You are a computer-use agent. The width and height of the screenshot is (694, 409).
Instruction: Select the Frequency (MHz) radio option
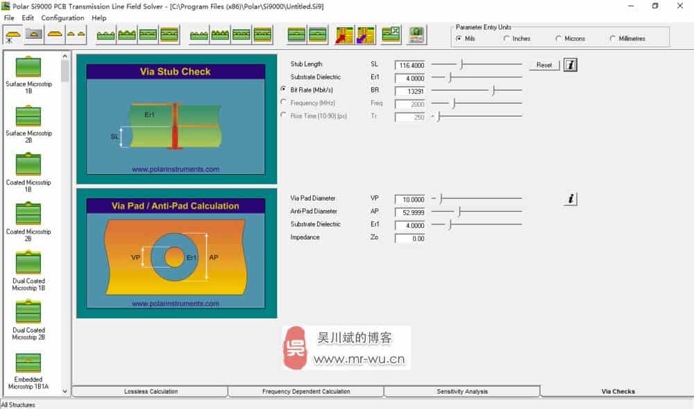click(283, 103)
